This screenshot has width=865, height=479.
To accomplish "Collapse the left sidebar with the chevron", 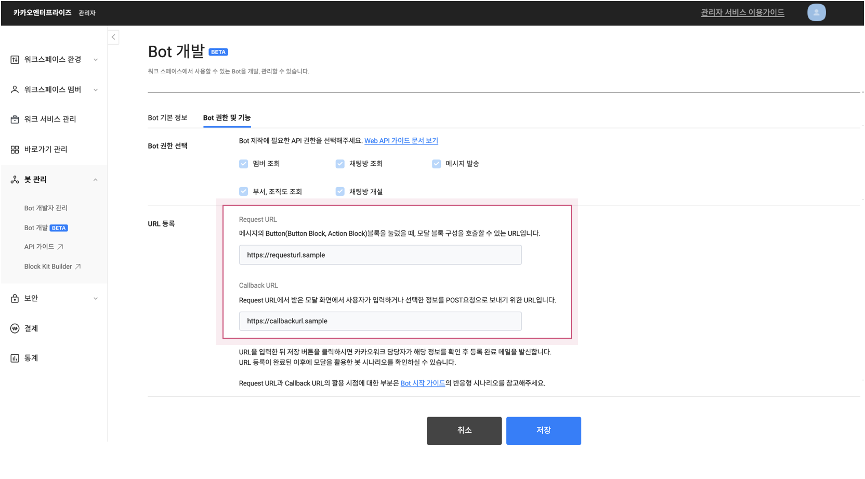I will pyautogui.click(x=113, y=36).
